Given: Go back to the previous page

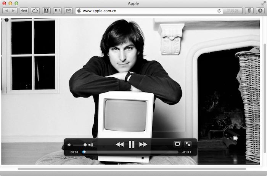Looking at the screenshot, I should 6,11.
